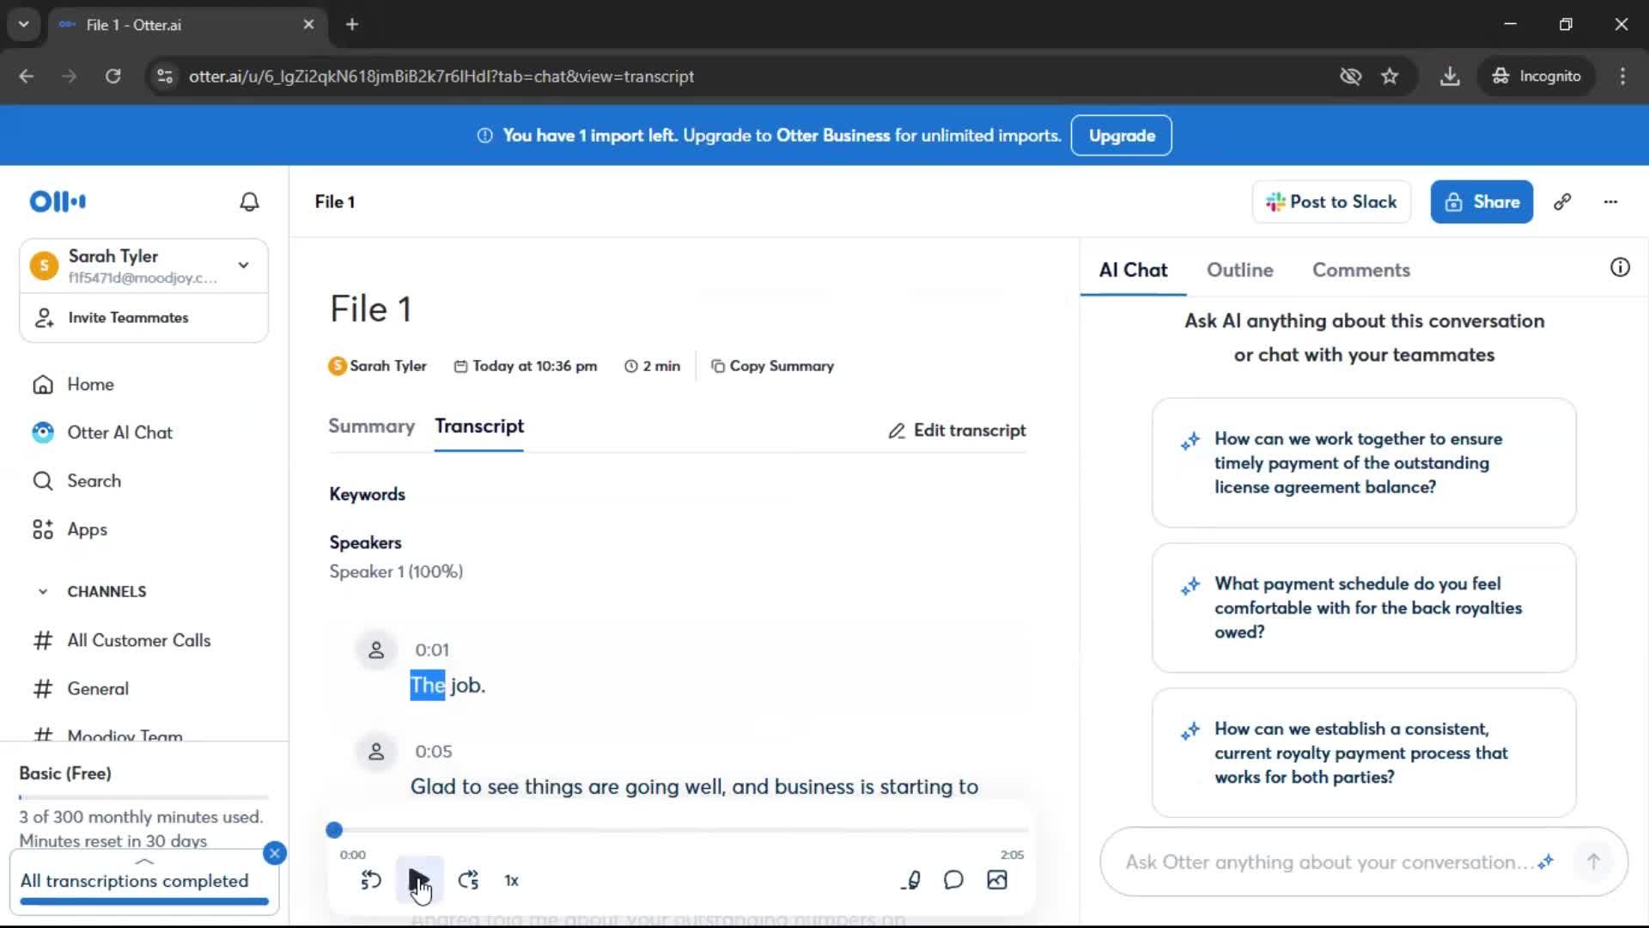Close the File 1 - Otter.ai tab
Viewport: 1649px width, 928px height.
pos(308,25)
